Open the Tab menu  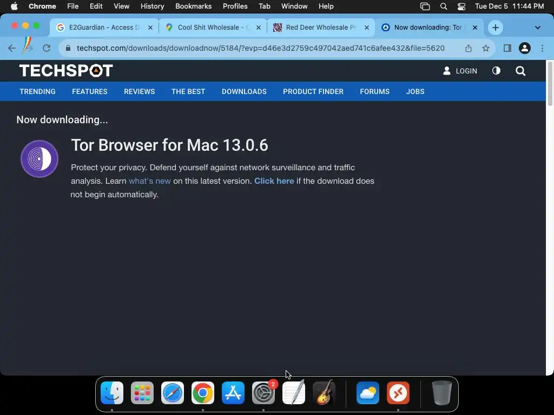coord(264,6)
